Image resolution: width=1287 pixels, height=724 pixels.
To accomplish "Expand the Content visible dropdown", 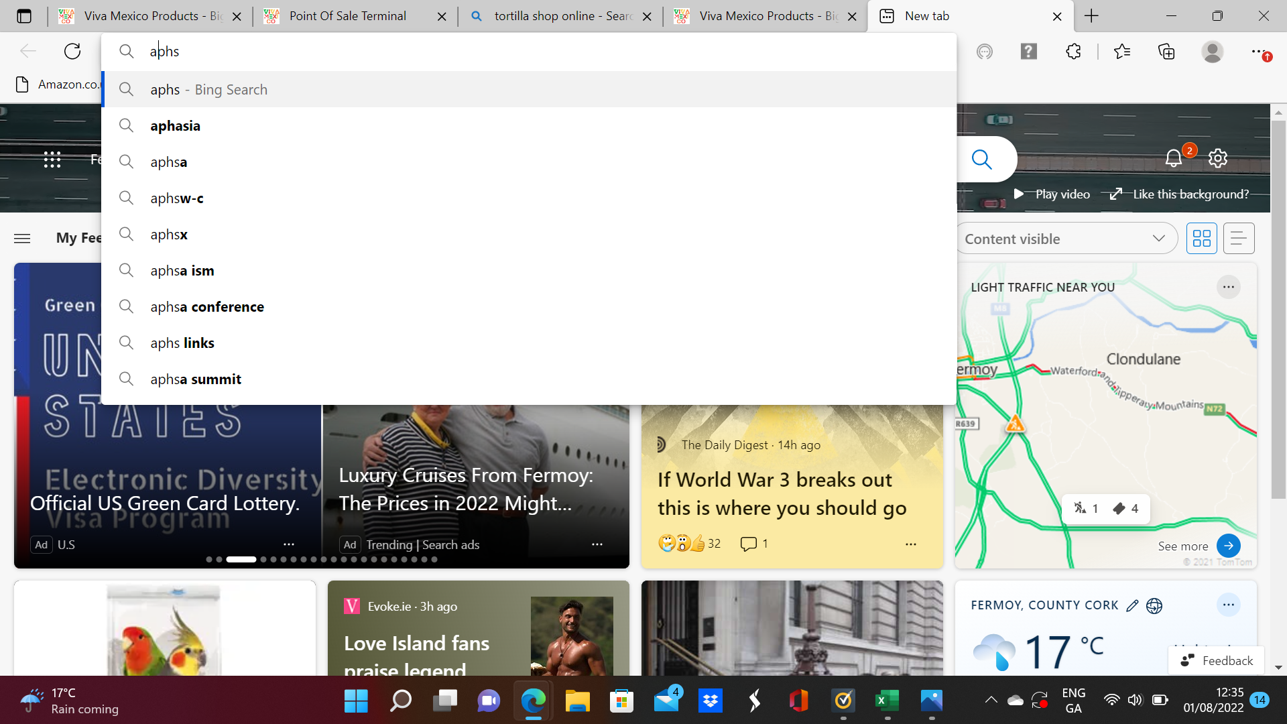I will pos(1066,239).
